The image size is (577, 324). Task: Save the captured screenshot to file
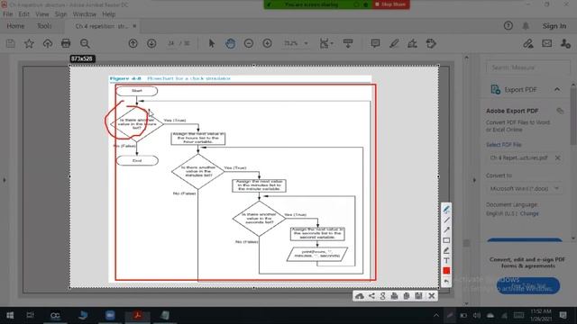point(418,296)
